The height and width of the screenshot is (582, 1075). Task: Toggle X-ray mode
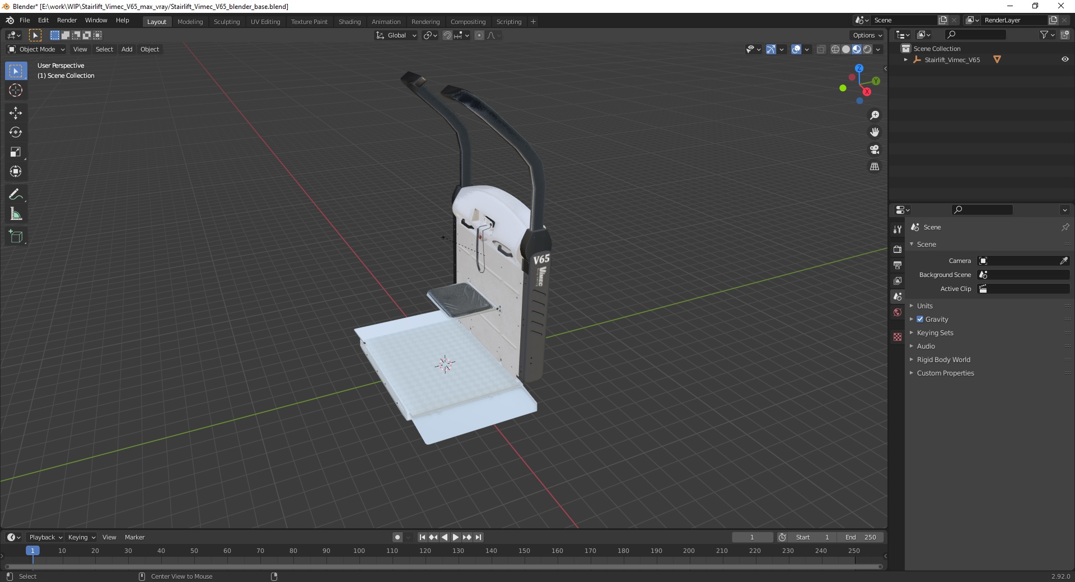(821, 49)
